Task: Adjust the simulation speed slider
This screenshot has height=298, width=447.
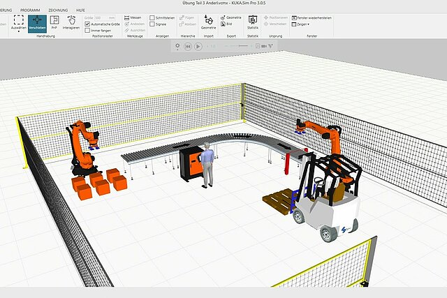Action: coord(242,46)
